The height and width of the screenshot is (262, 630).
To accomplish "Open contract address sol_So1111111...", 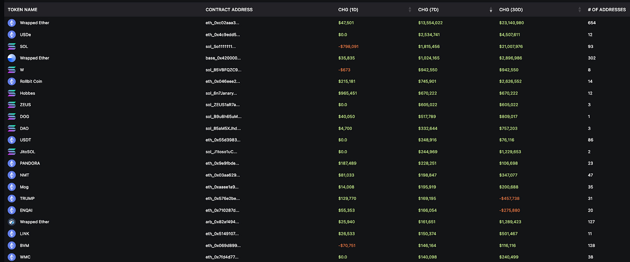I will pos(221,46).
